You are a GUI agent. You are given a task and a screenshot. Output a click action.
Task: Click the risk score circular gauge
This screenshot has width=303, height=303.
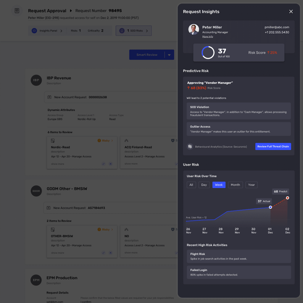(208, 53)
